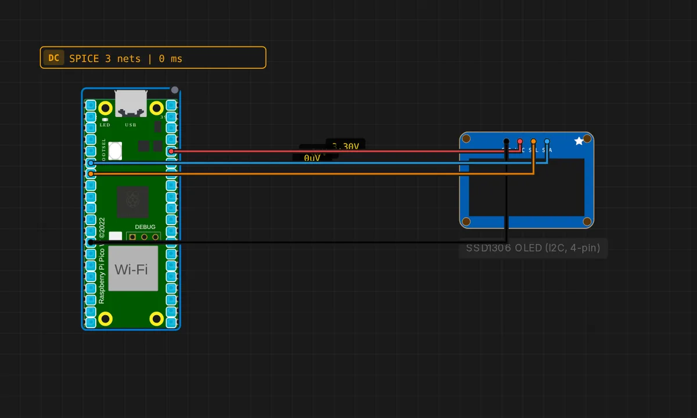Select the 'SPICE 3 nets | 0 ms' status text
Image resolution: width=697 pixels, height=418 pixels.
click(x=125, y=58)
